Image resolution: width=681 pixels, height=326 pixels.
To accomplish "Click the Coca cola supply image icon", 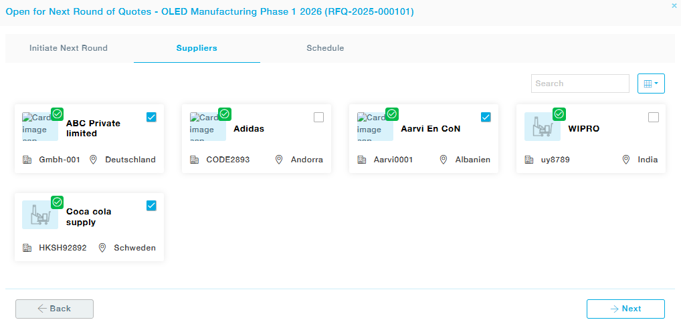I will tap(39, 215).
